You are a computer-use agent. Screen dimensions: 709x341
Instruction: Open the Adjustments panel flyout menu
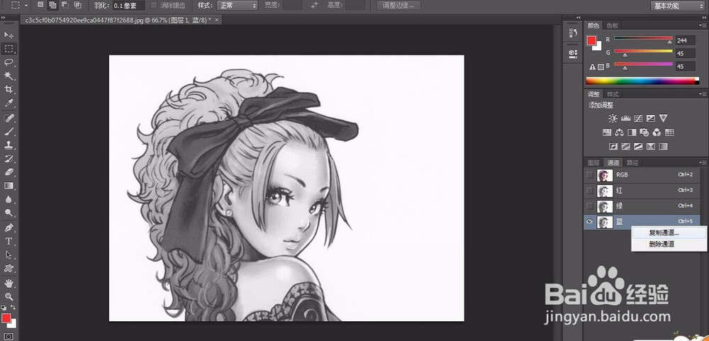702,94
